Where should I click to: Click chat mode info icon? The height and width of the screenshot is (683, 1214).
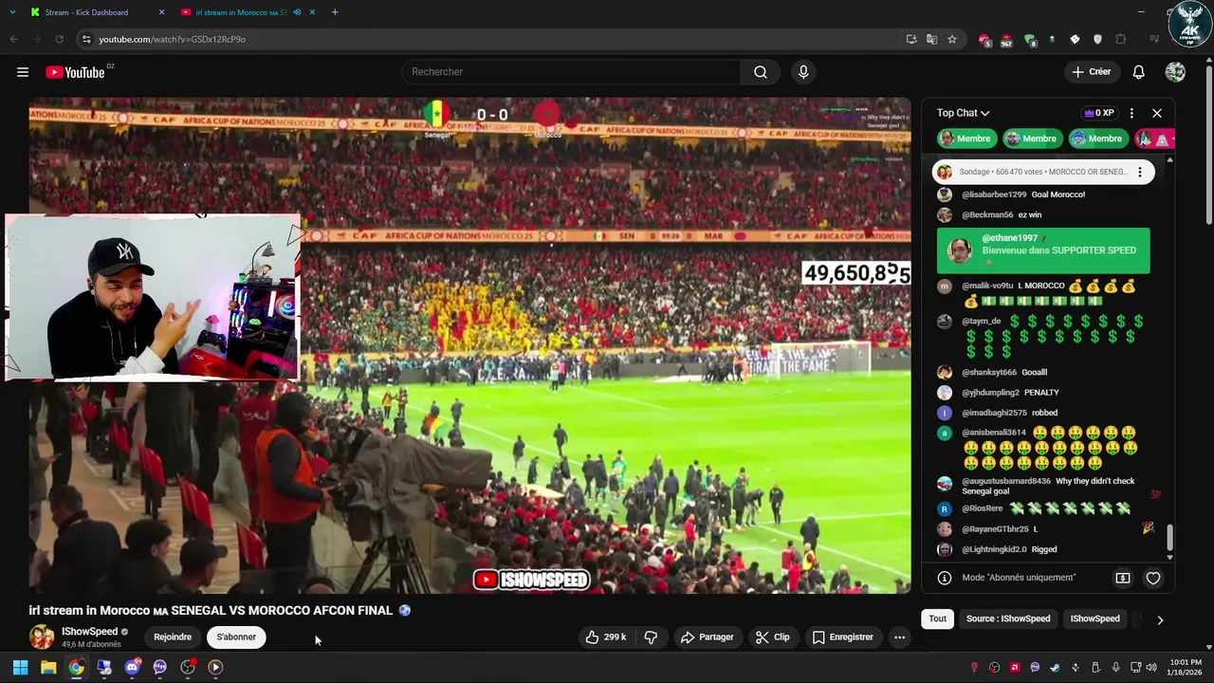945,578
